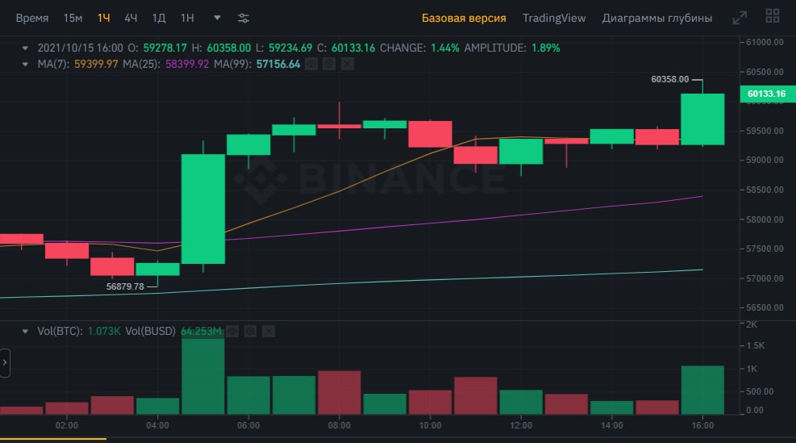
Task: Click the date 2021/10/15 16:00
Action: pyautogui.click(x=80, y=48)
